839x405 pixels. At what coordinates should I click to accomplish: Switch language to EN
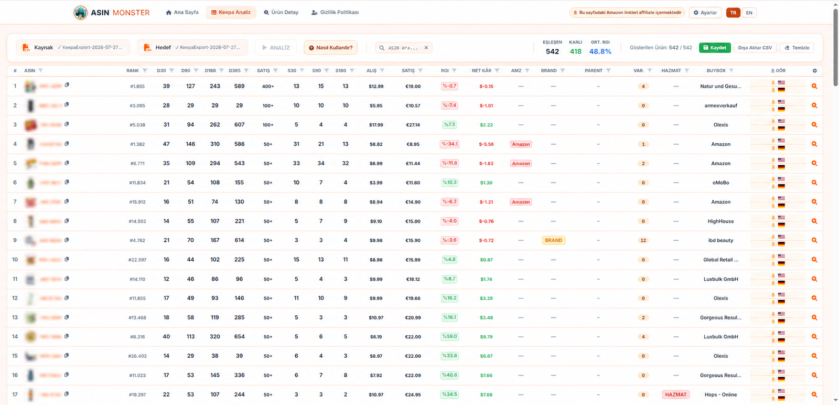(749, 13)
